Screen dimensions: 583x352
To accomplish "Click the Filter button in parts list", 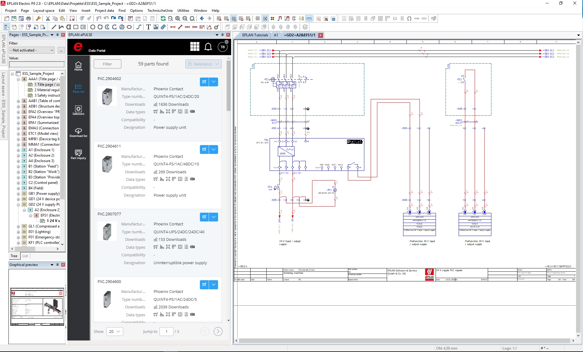I will click(x=107, y=64).
